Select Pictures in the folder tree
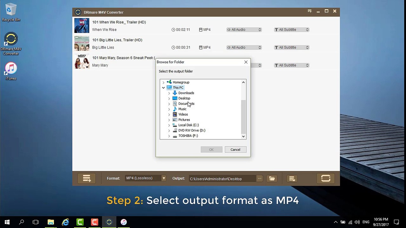This screenshot has width=406, height=228. (184, 120)
